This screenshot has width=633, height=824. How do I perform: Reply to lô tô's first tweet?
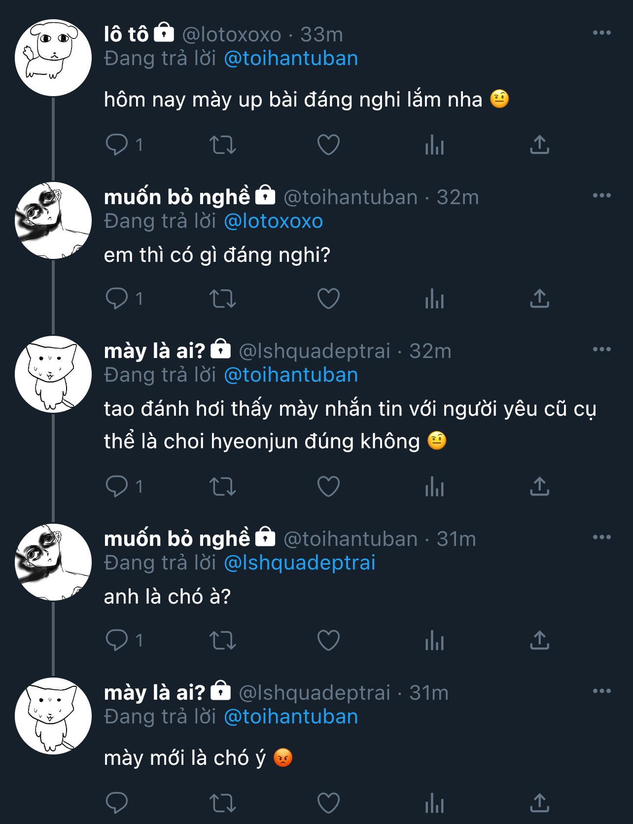click(x=117, y=145)
